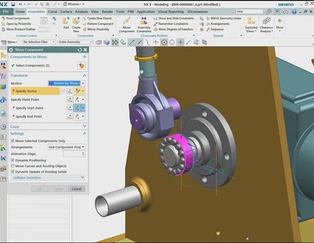This screenshot has width=314, height=243.
Task: Switch to the Home tab
Action: [20, 11]
